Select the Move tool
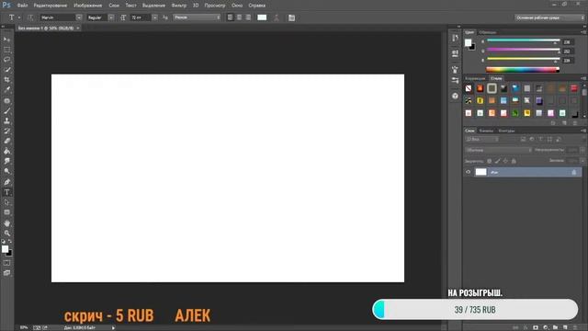 [6, 40]
